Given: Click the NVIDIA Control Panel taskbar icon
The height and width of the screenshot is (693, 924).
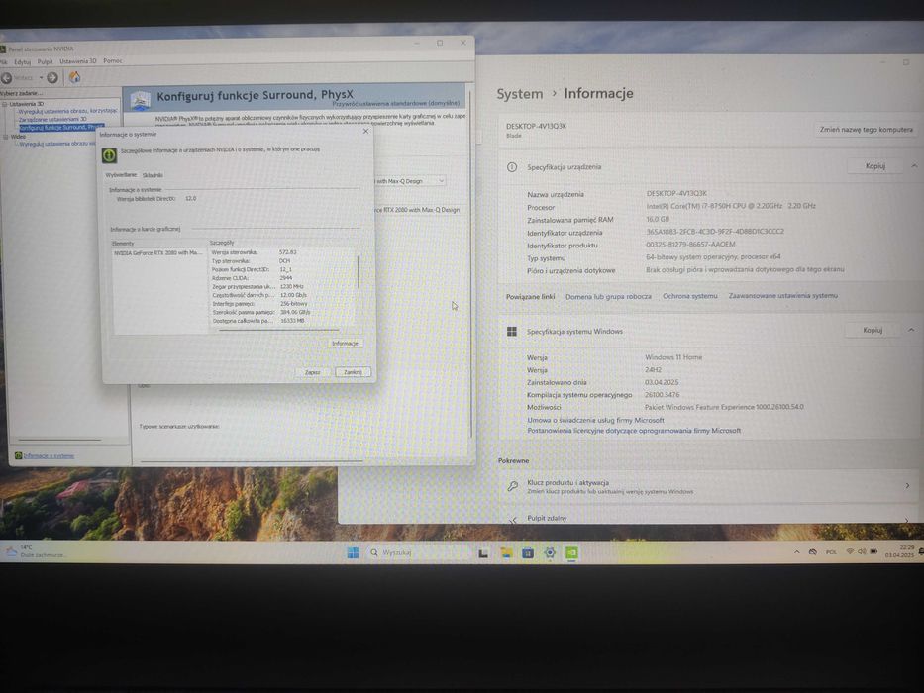Looking at the screenshot, I should [571, 552].
